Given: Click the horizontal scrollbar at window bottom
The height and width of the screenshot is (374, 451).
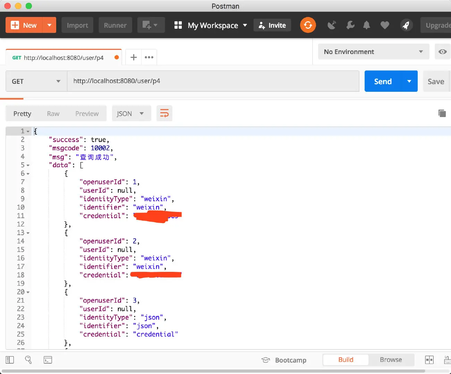Looking at the screenshot, I should coord(213,371).
